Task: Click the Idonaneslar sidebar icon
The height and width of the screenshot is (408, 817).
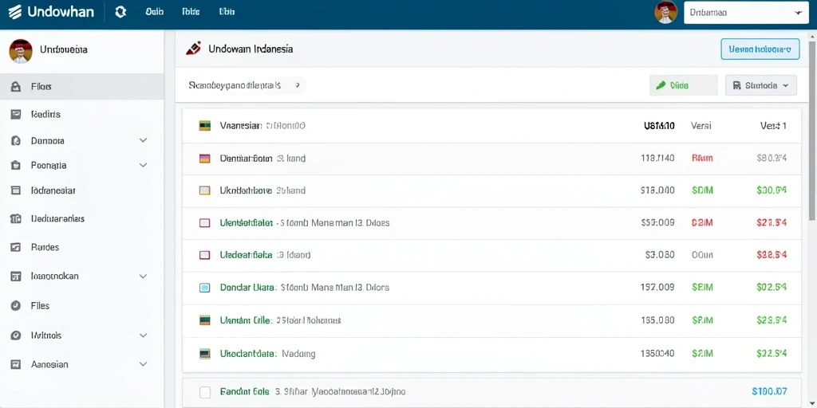Action: (16, 190)
